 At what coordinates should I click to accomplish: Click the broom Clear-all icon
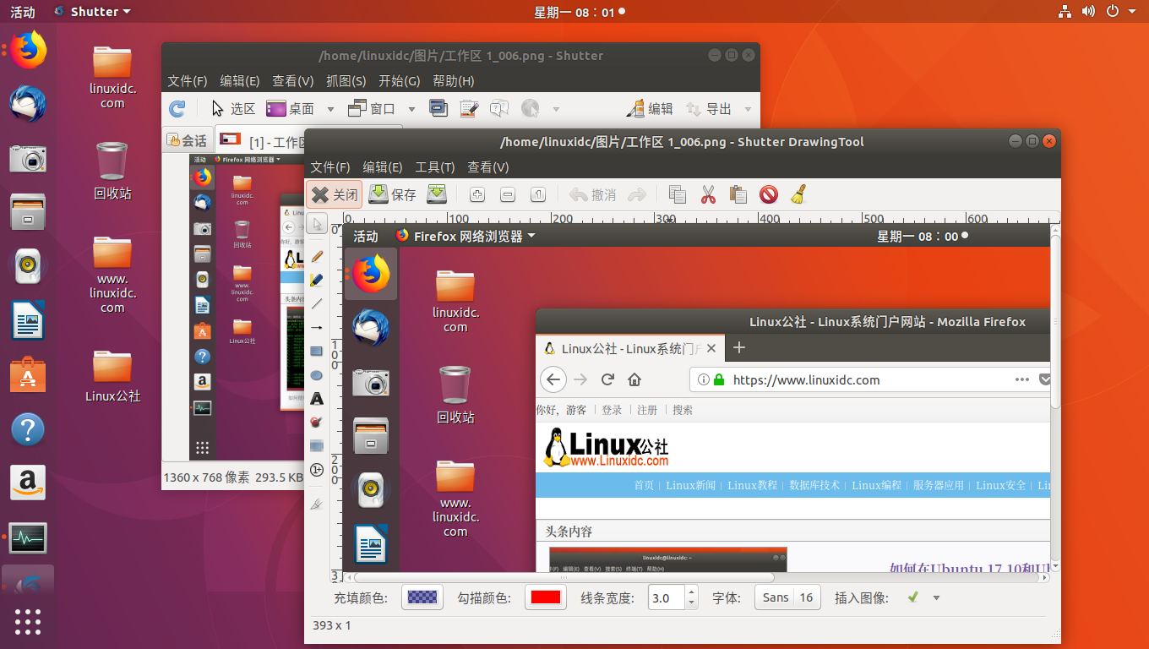[x=798, y=195]
